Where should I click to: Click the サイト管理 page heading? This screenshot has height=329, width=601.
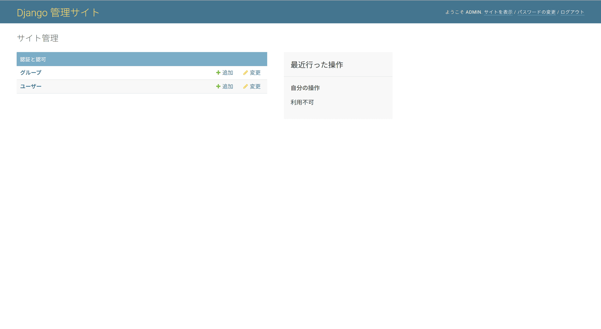pos(38,38)
